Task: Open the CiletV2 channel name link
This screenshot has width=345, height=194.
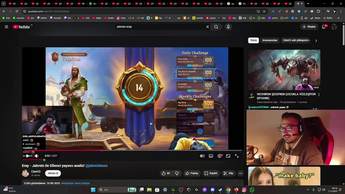Action: pyautogui.click(x=36, y=172)
